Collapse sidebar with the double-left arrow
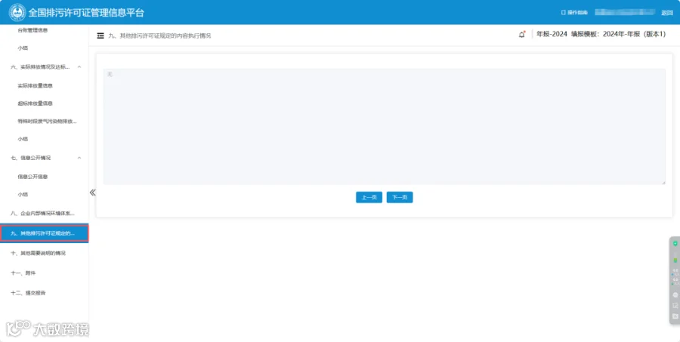 tap(92, 193)
